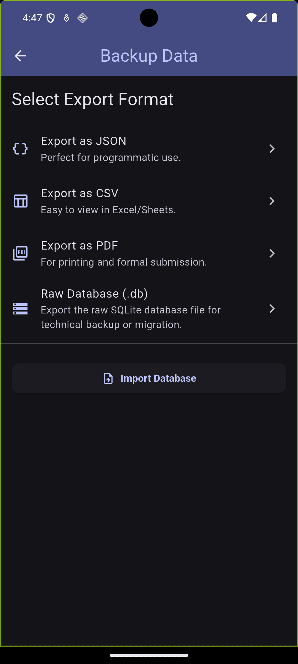
Task: Tap the cellular signal icon in status bar
Action: 262,18
